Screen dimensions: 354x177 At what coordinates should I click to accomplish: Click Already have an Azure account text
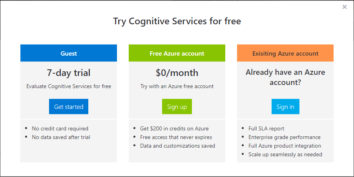(x=285, y=77)
